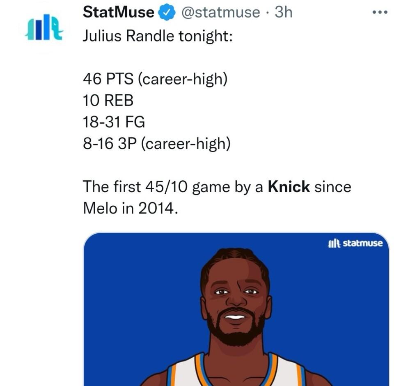The image size is (408, 386).
Task: Click the '46 PTS (career-high)' line
Action: (x=155, y=79)
